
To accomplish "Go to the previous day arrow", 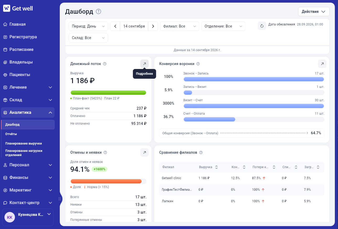I will pos(115,26).
